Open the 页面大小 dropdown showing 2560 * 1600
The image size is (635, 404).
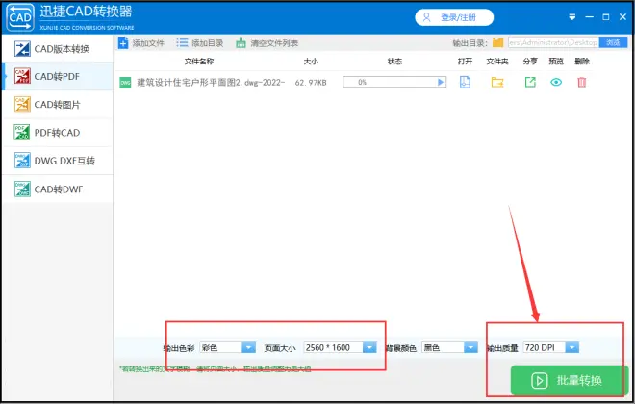point(341,347)
